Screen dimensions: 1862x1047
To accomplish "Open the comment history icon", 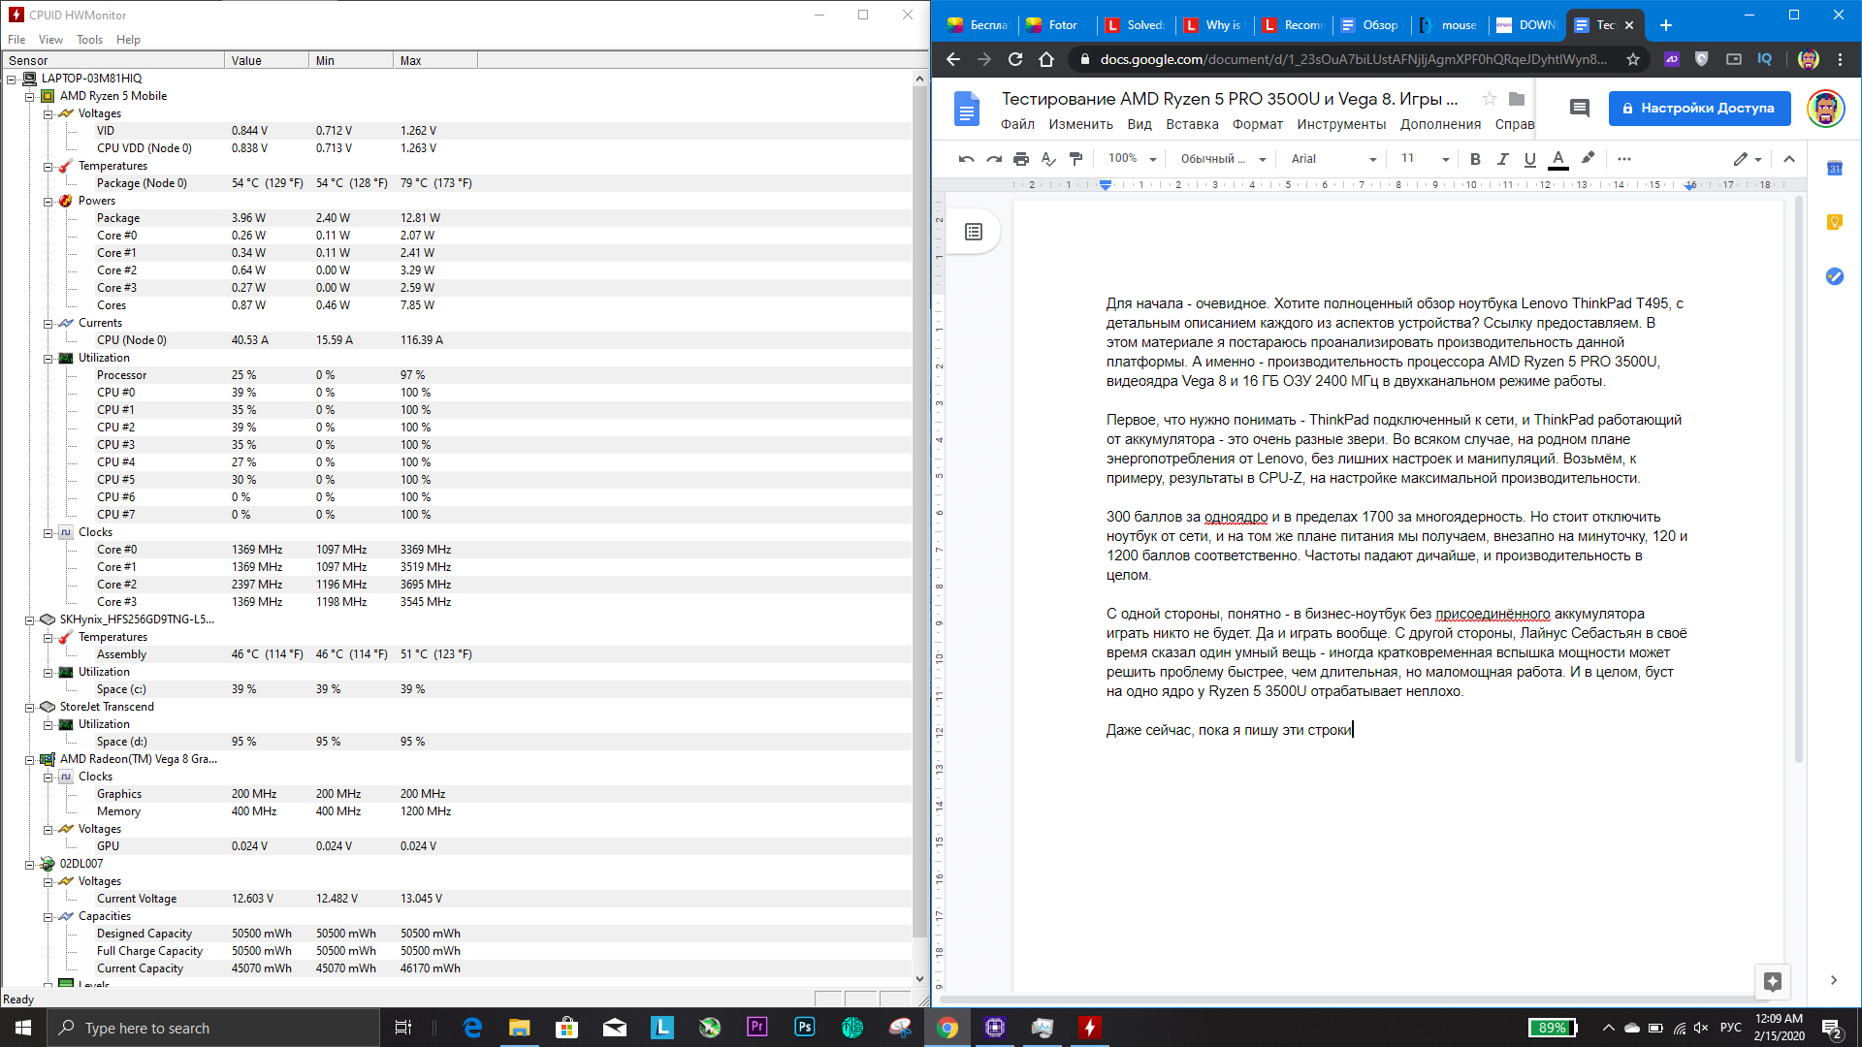I will (x=1580, y=109).
